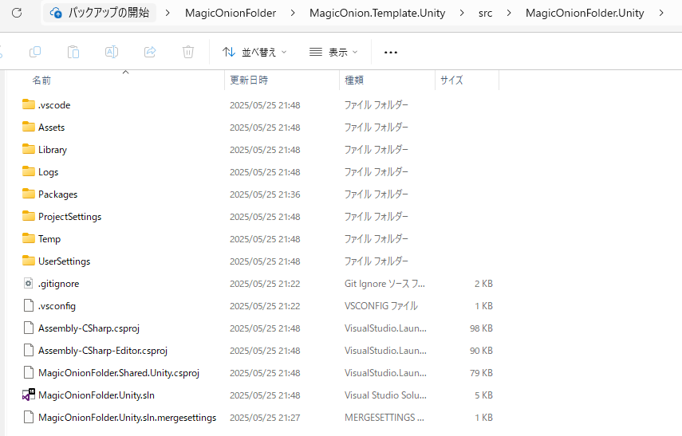Expand the chevron after MagicOnion.Template.Unity breadcrumb
This screenshot has width=682, height=436.
tap(462, 13)
